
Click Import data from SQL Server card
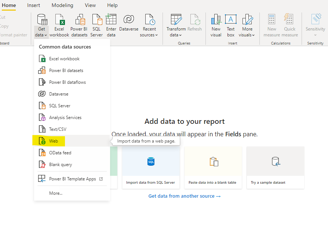(x=151, y=168)
